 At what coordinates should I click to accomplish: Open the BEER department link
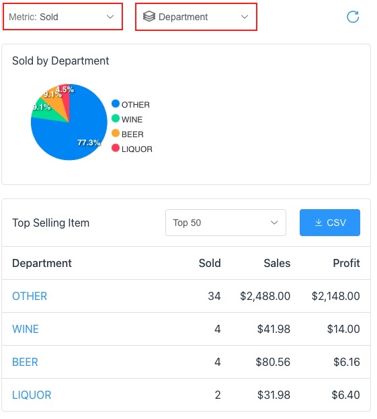pos(25,362)
